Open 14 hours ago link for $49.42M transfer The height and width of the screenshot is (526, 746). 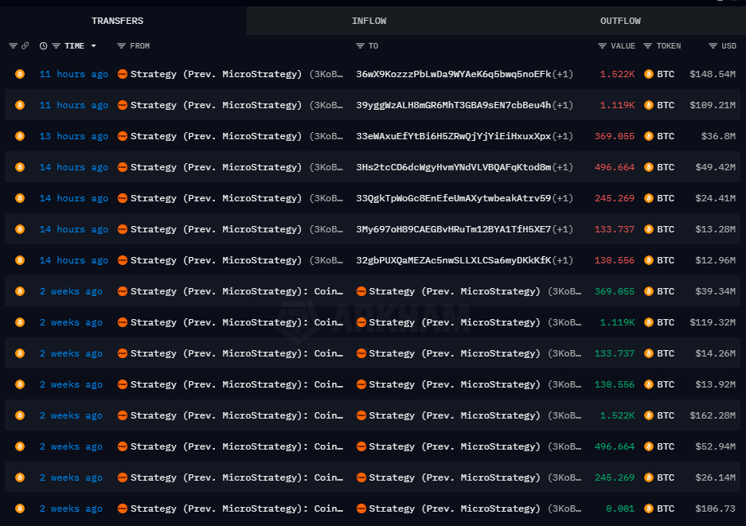(74, 167)
